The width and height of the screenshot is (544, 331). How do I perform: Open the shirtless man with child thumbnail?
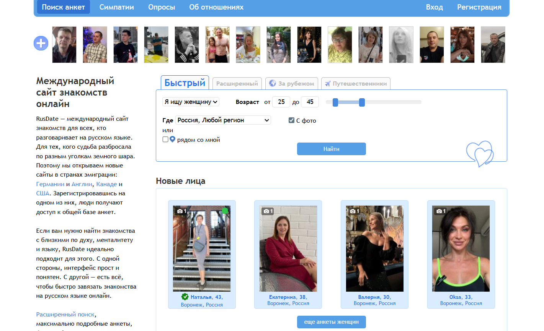coord(217,45)
